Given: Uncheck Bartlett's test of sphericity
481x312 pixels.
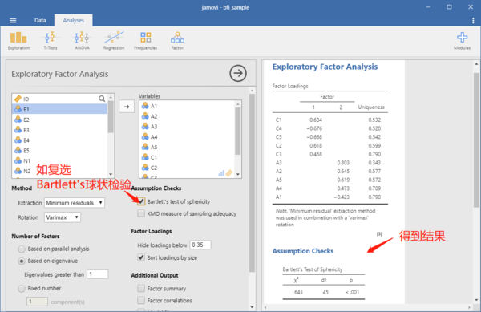Looking at the screenshot, I should tap(141, 201).
